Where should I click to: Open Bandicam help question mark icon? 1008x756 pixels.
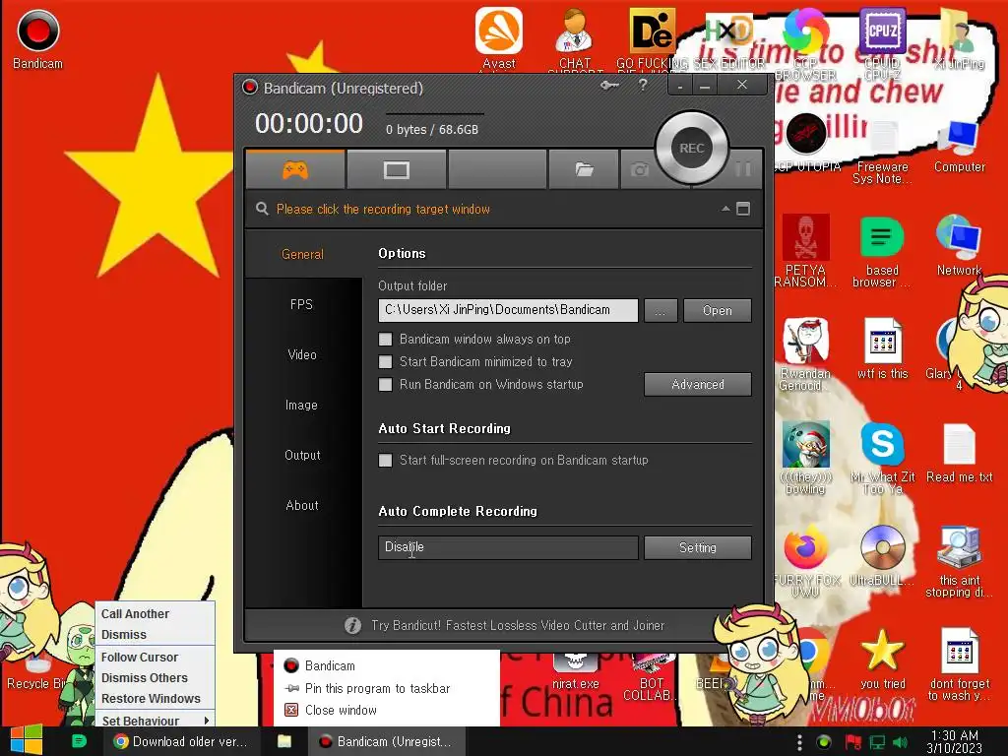[643, 85]
